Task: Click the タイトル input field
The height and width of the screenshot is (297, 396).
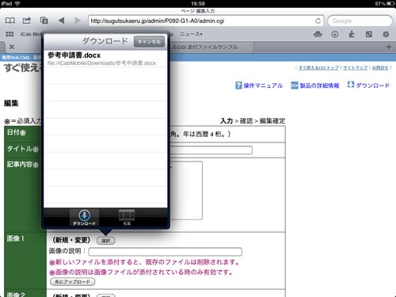Action: tap(211, 150)
